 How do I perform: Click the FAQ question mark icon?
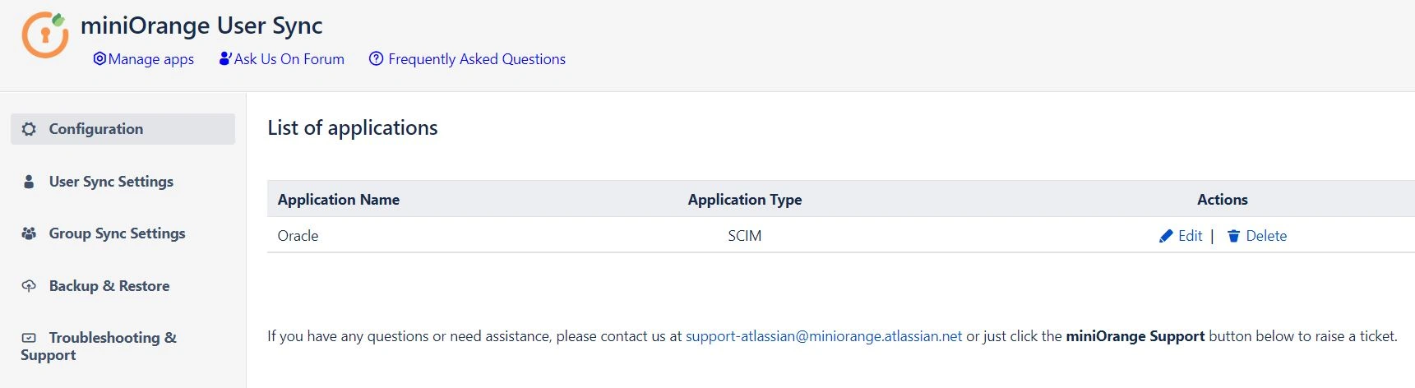tap(376, 59)
